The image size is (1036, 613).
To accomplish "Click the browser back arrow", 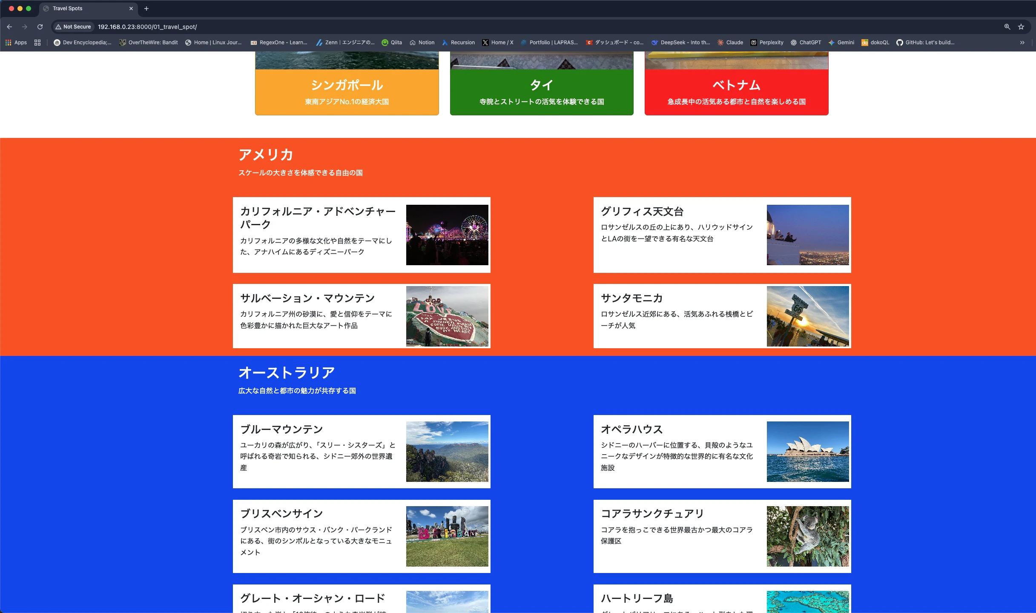I will point(9,27).
